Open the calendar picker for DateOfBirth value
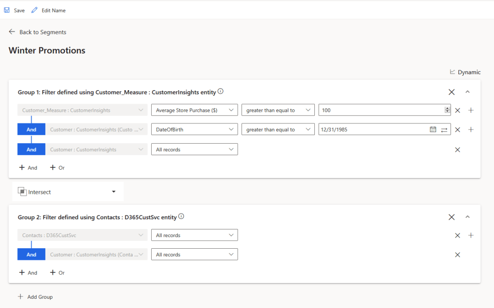The image size is (494, 308). tap(433, 130)
